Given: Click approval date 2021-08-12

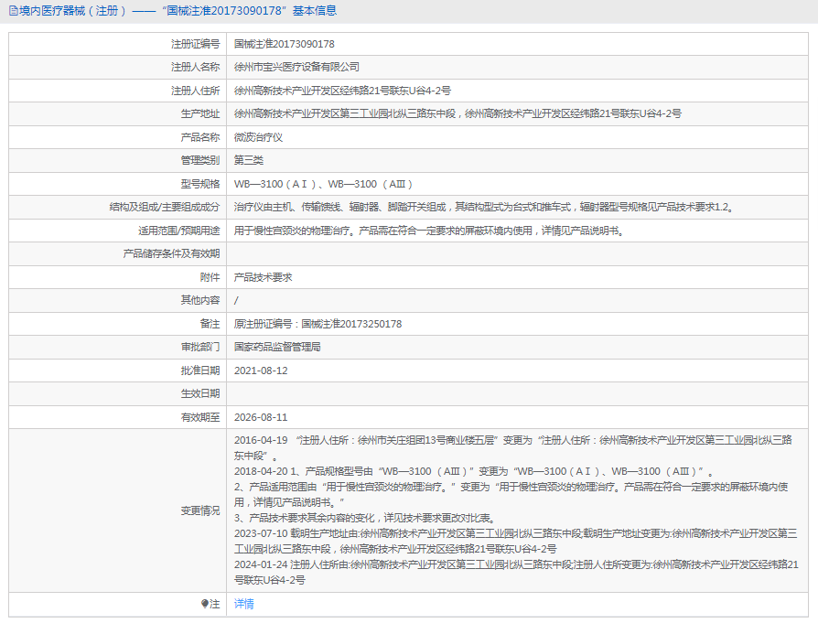Looking at the screenshot, I should point(261,371).
